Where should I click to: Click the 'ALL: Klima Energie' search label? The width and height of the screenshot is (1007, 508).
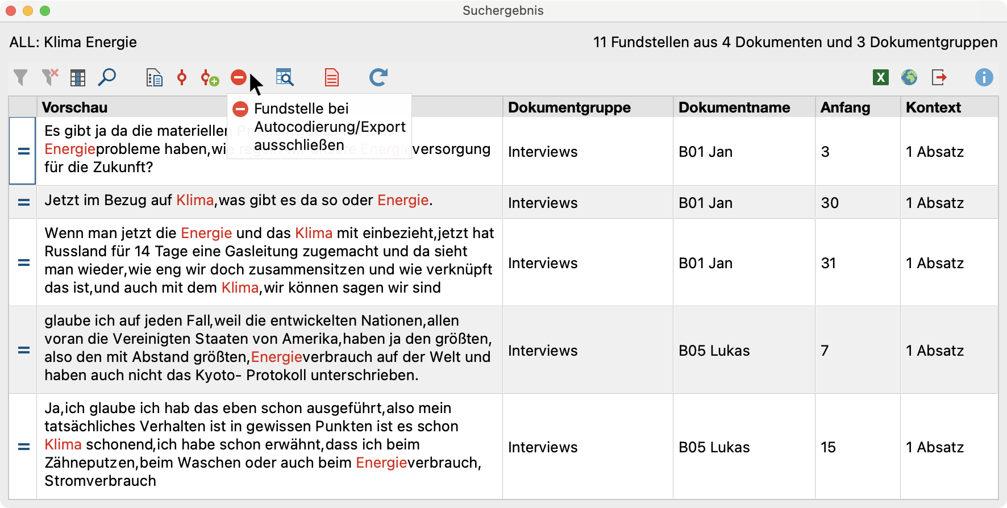tap(73, 42)
